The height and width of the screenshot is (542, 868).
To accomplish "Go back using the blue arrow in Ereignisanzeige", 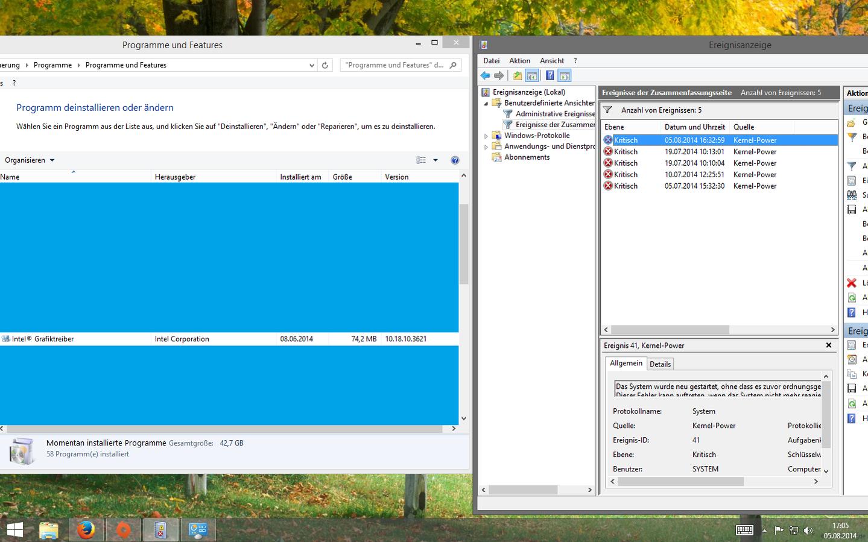I will (486, 75).
